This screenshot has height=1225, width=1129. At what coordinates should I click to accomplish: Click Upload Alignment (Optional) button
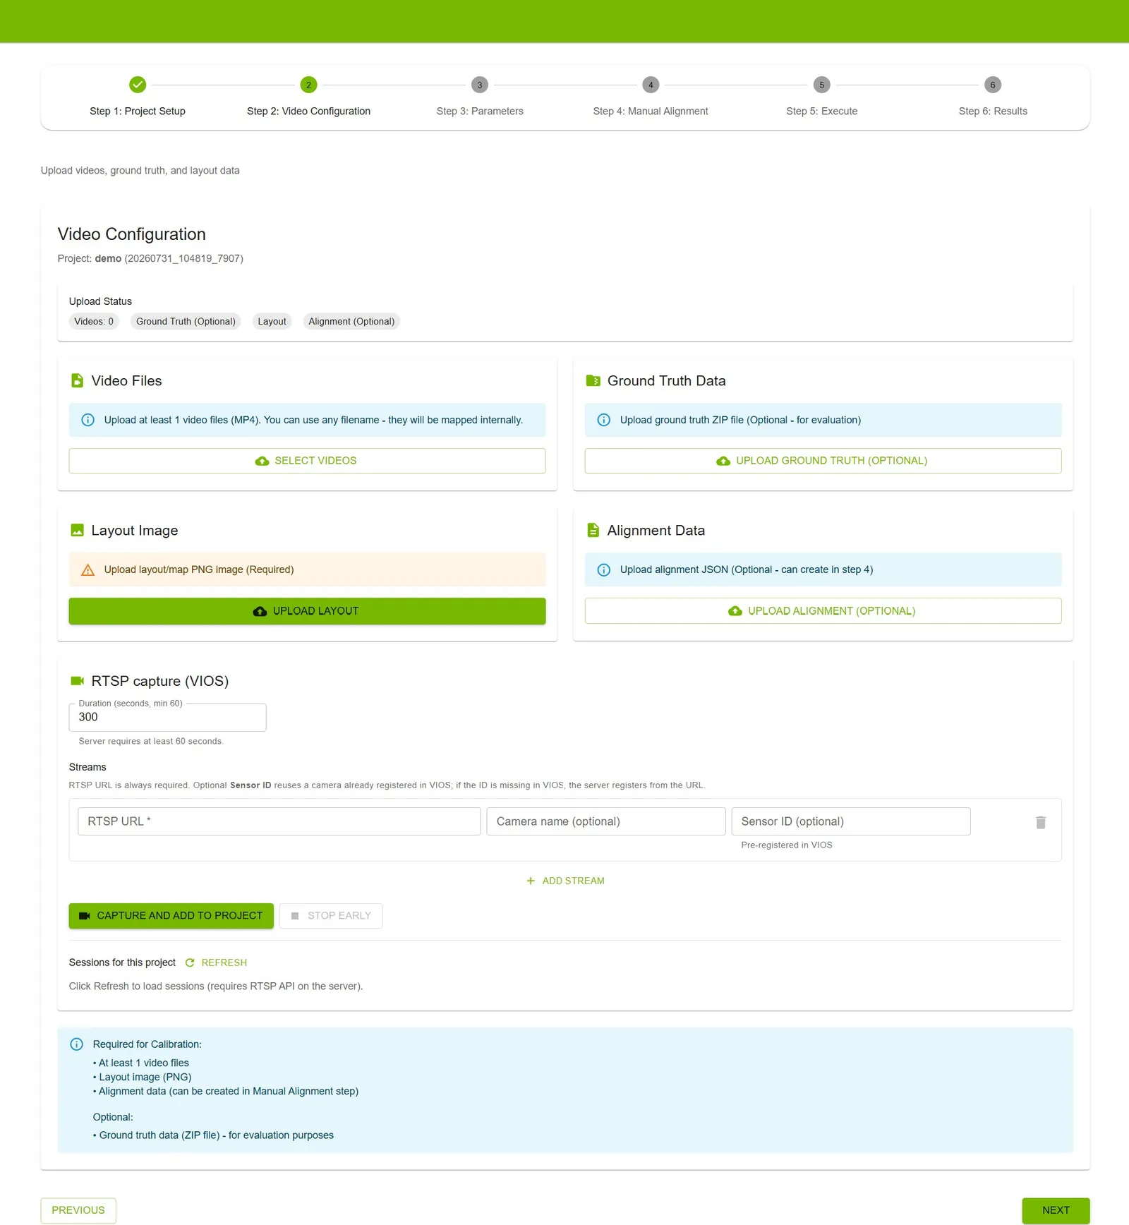[x=823, y=611]
